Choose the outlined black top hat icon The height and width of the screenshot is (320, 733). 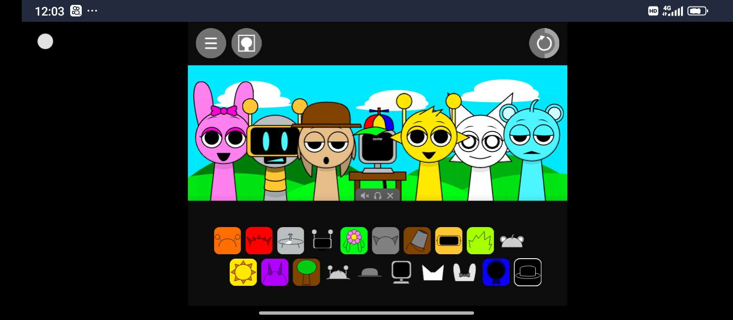point(528,272)
